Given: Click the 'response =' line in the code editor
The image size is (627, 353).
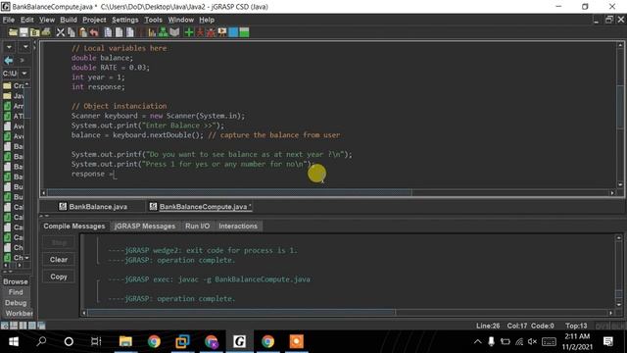Looking at the screenshot, I should click(94, 174).
